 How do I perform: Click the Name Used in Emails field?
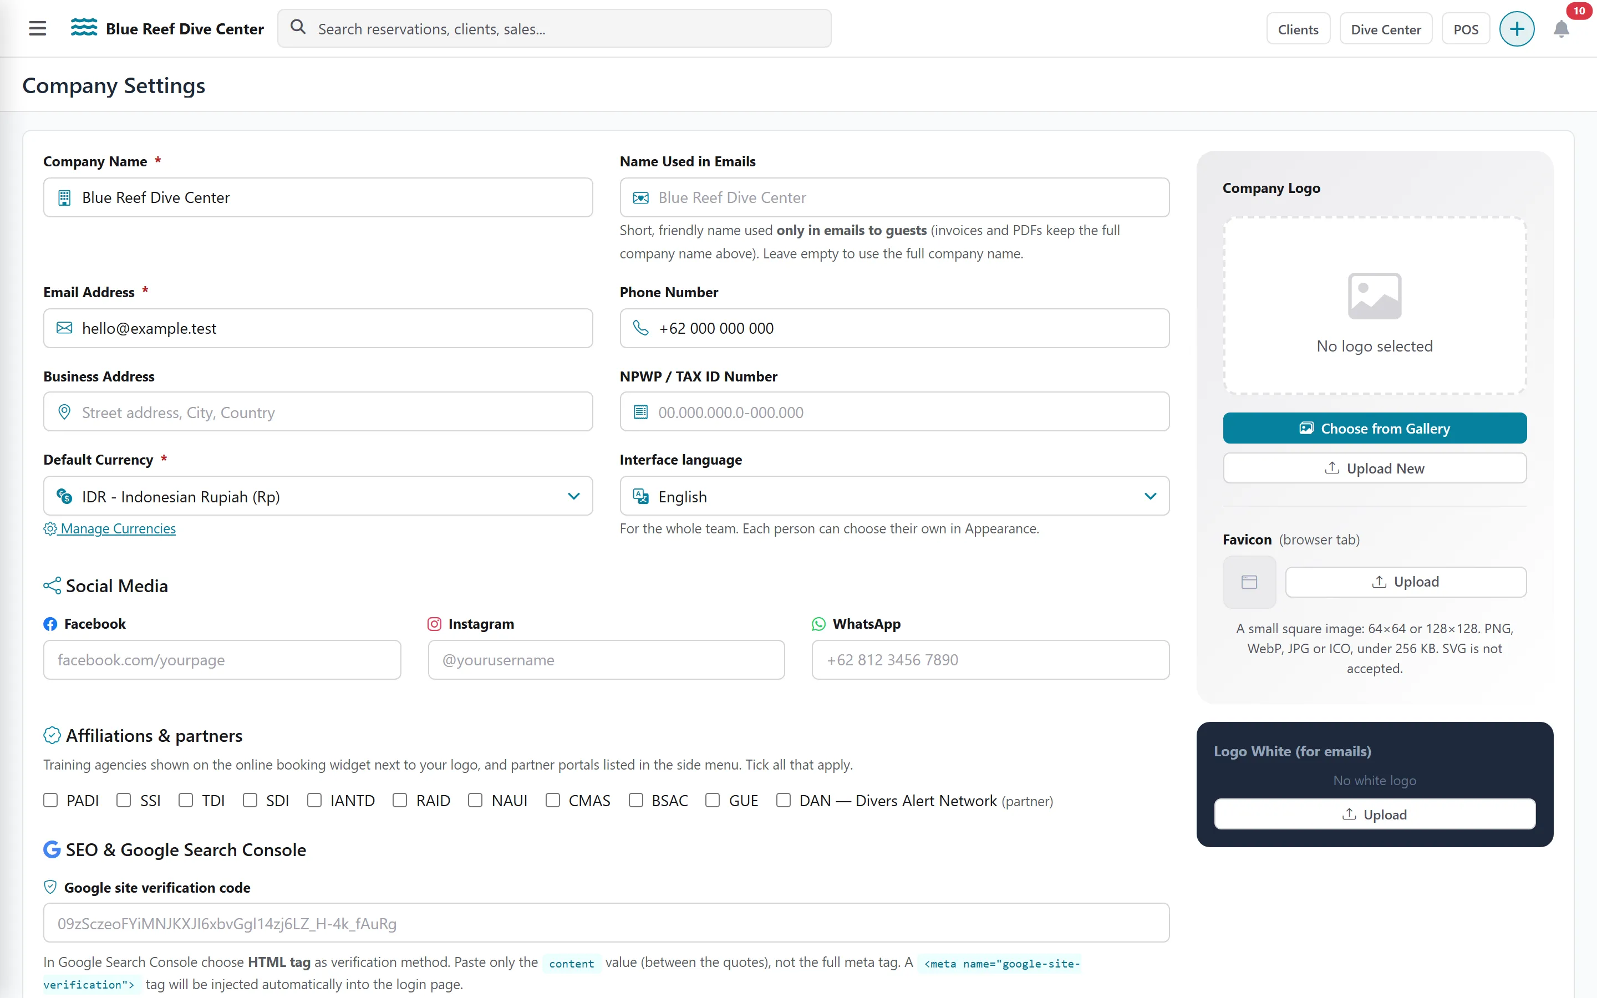coord(894,197)
